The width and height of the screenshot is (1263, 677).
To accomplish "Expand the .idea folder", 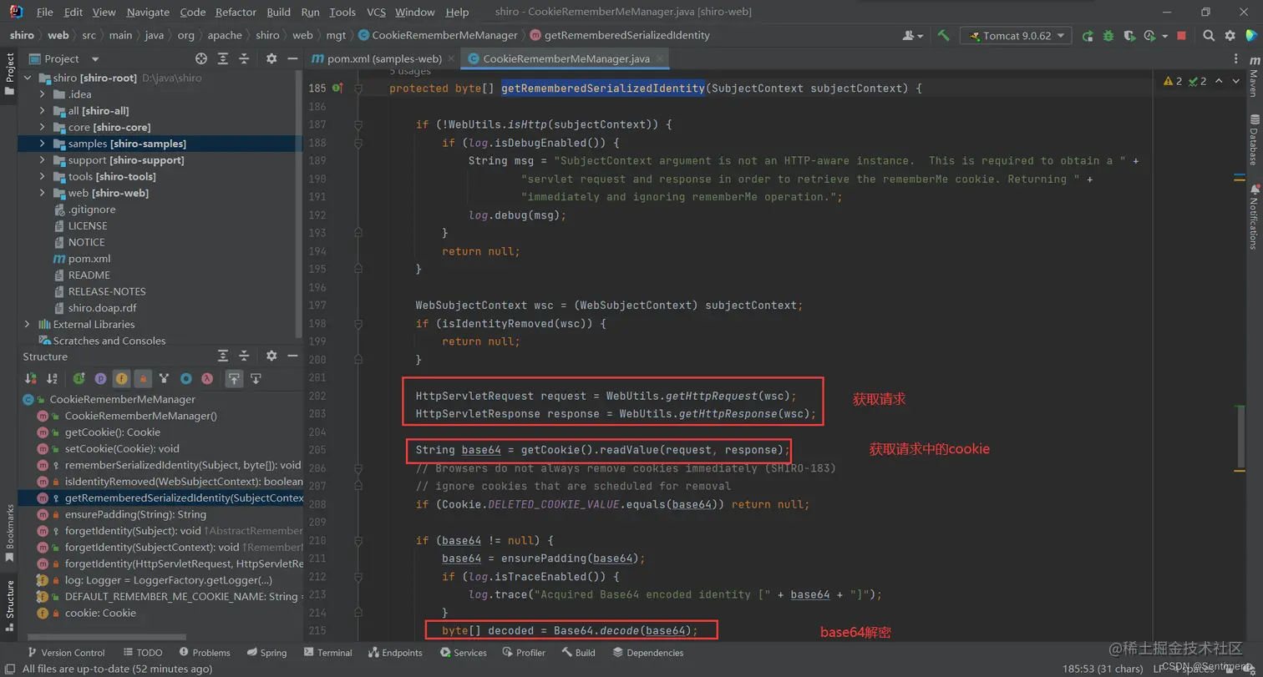I will [x=43, y=94].
